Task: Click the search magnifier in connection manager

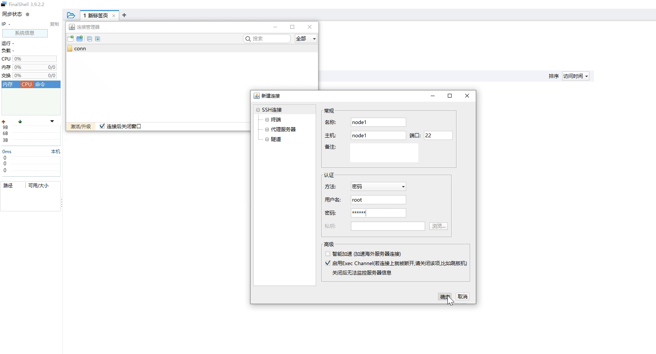Action: [248, 39]
